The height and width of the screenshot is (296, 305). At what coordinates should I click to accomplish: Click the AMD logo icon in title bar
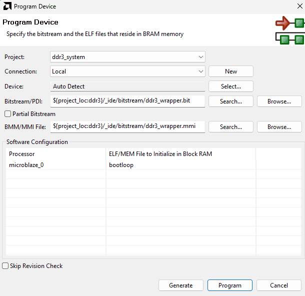tap(7, 6)
